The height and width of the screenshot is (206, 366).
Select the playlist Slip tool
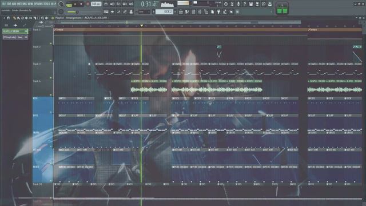click(x=30, y=18)
